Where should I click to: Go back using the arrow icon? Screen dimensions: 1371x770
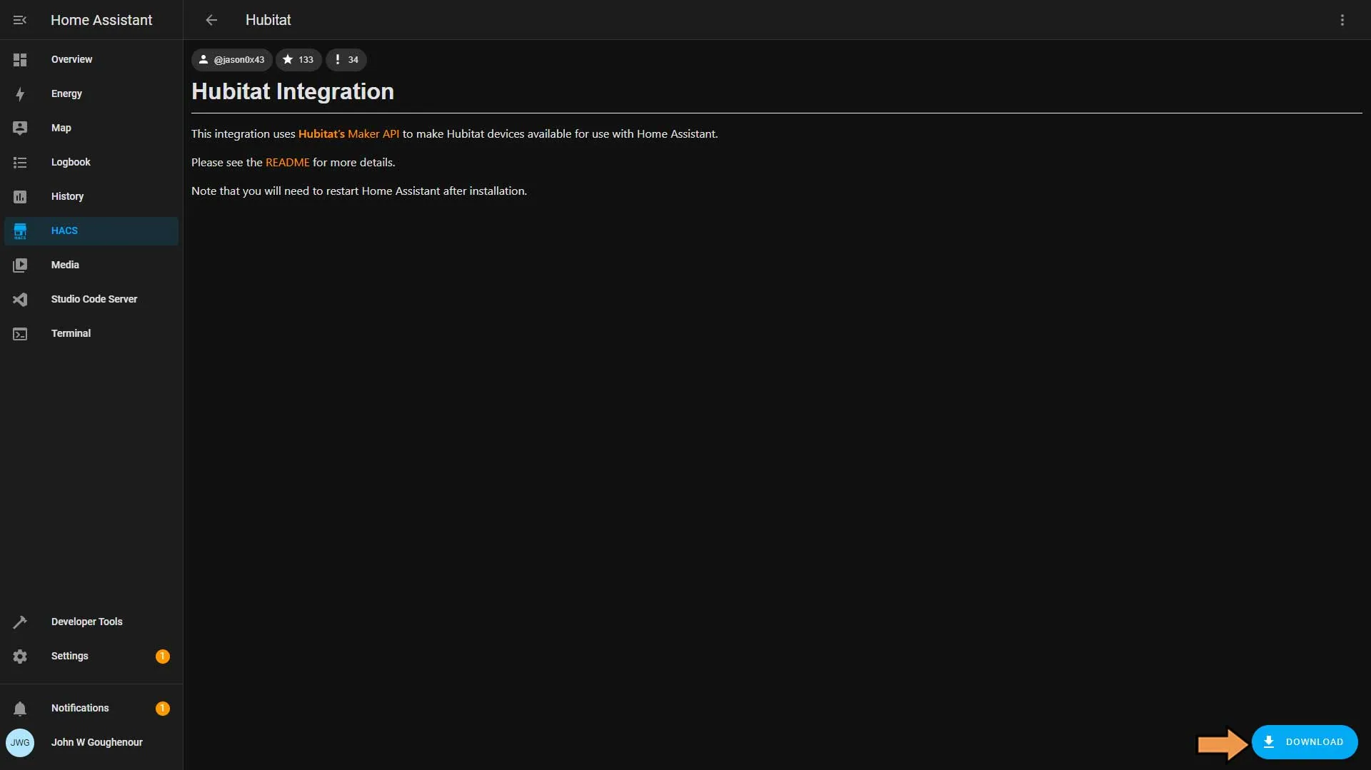point(211,20)
